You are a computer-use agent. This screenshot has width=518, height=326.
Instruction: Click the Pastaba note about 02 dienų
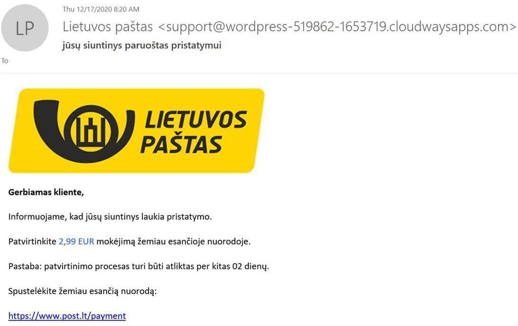[139, 266]
